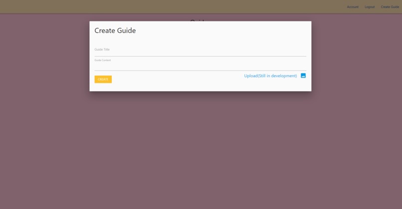Click Upload(Still in development) text

[270, 76]
